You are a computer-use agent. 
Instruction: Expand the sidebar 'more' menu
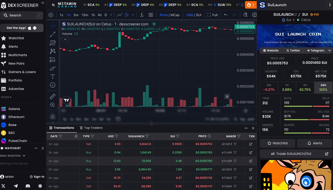point(6,97)
